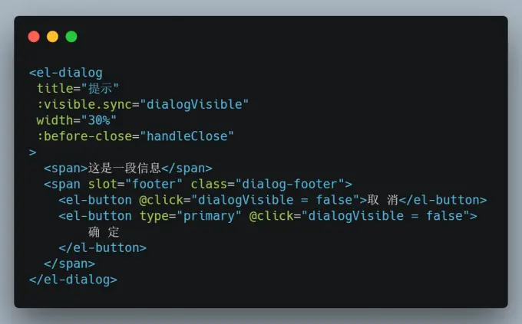Viewport: 522px width, 324px height.
Task: Click the "handleClose" value string
Action: point(187,136)
